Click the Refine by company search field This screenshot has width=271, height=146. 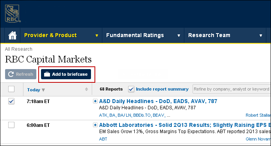(232, 89)
